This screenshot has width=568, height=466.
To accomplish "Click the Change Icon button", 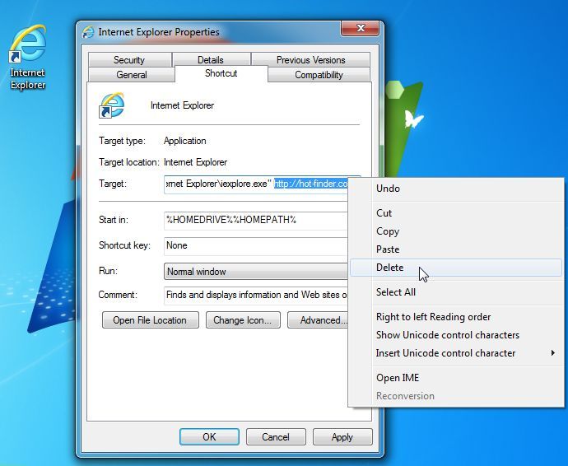I will [243, 320].
